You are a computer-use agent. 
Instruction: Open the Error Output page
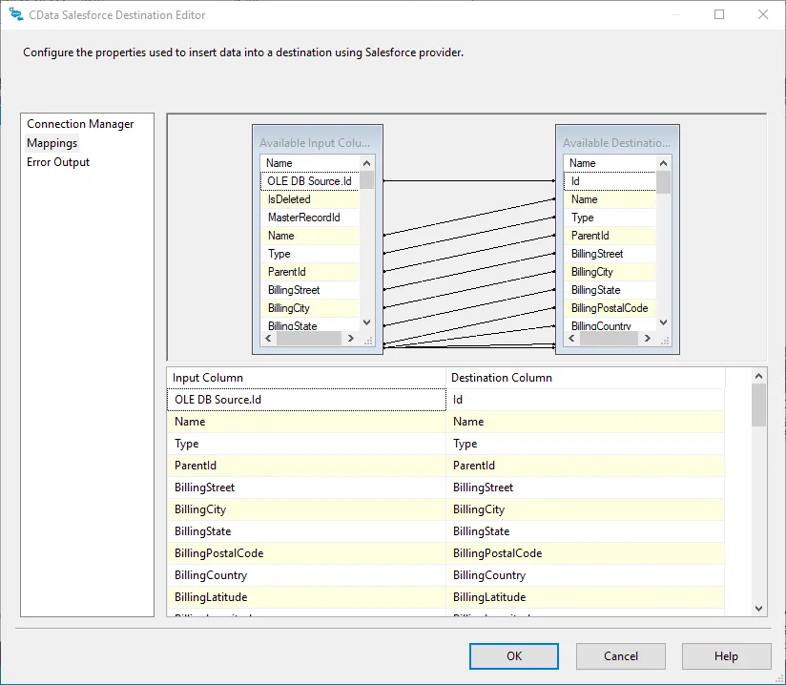59,161
